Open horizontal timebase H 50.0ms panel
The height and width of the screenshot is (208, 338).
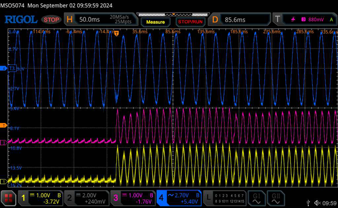(x=101, y=20)
